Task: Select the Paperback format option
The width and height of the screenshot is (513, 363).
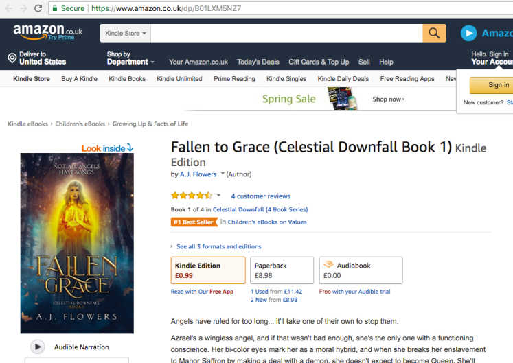Action: pyautogui.click(x=282, y=270)
